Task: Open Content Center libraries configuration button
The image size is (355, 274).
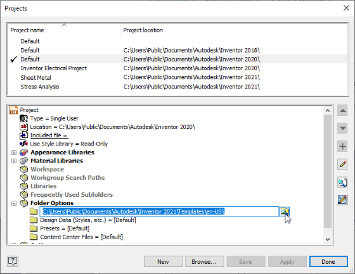Action: point(342,199)
